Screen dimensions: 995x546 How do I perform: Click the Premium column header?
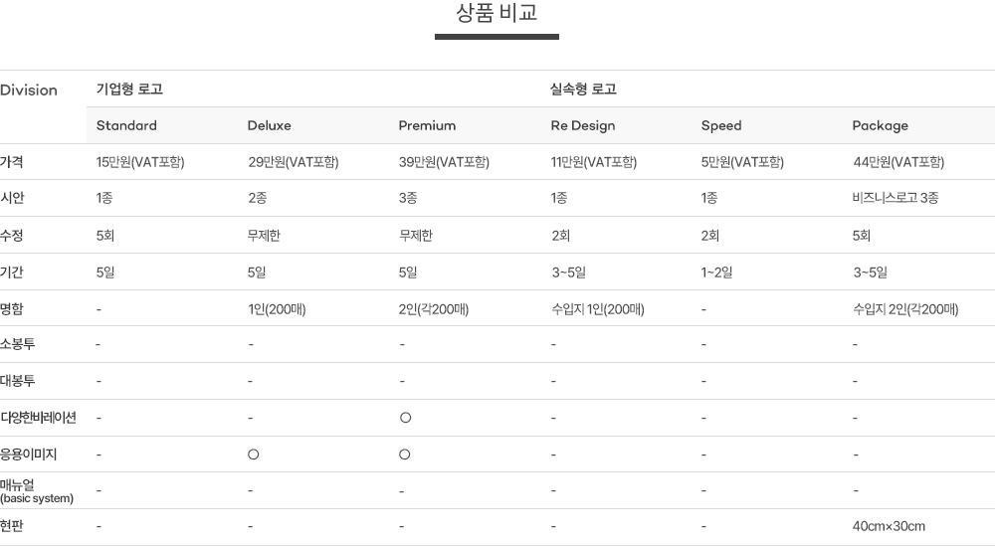point(427,125)
